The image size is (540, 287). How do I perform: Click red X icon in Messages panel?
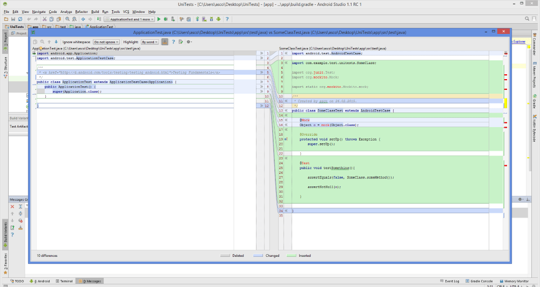click(x=12, y=206)
